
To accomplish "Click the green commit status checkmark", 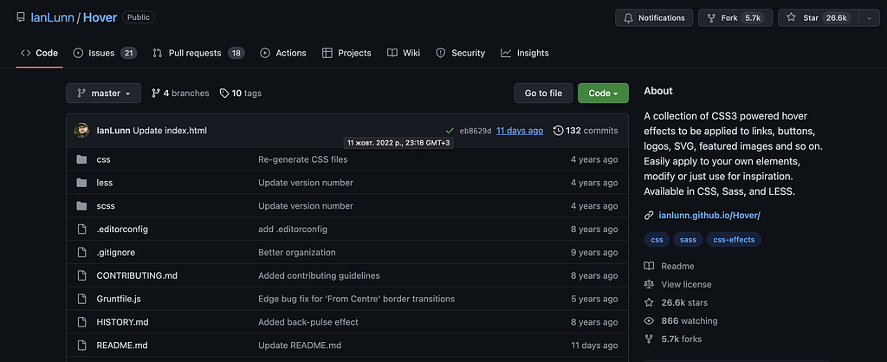I will tap(450, 131).
